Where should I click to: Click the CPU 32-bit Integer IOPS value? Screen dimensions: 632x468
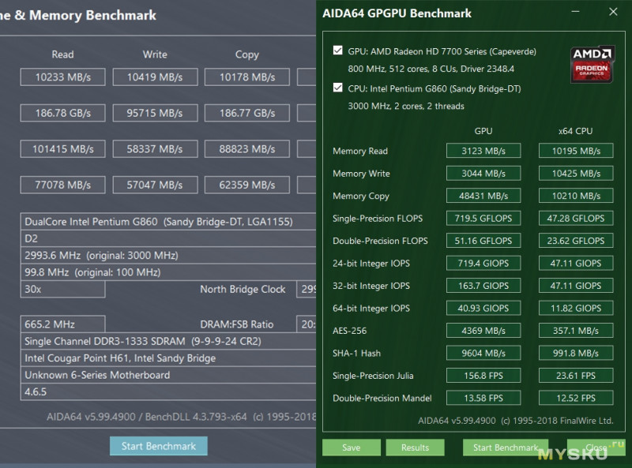point(576,286)
